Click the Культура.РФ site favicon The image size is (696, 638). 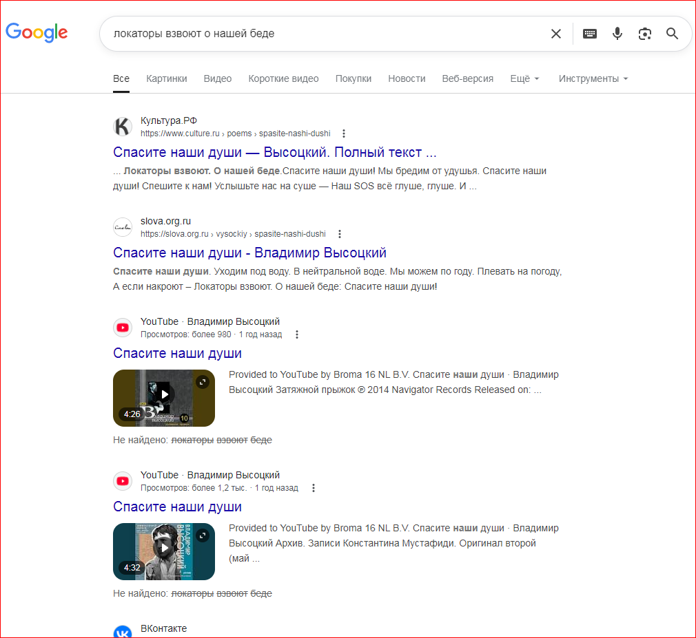pos(123,127)
